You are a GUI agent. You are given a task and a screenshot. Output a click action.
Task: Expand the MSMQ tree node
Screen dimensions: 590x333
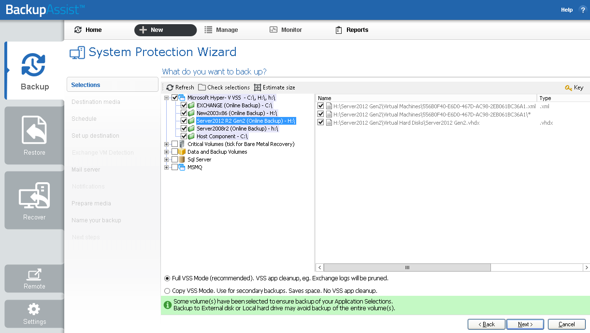click(x=167, y=167)
